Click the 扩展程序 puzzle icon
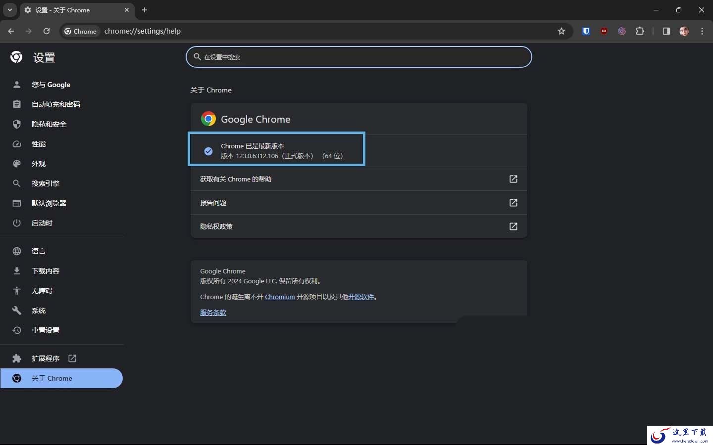This screenshot has height=445, width=713. (17, 358)
